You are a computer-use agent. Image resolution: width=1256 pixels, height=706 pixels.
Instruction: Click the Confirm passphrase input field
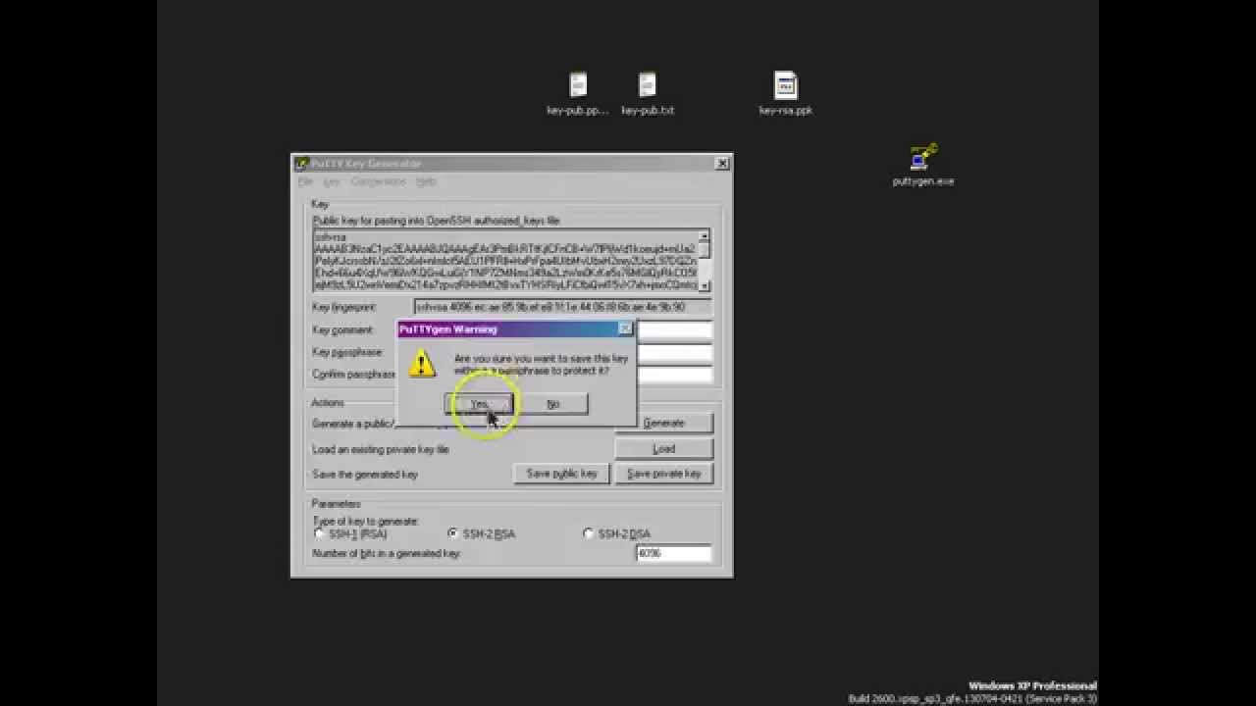[675, 375]
